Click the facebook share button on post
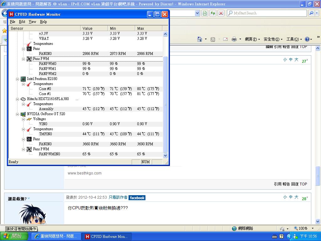321x241 pixels. click(137, 198)
